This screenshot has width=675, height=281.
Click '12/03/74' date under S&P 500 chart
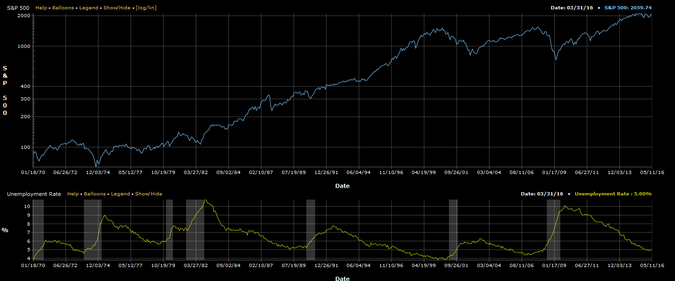98,172
